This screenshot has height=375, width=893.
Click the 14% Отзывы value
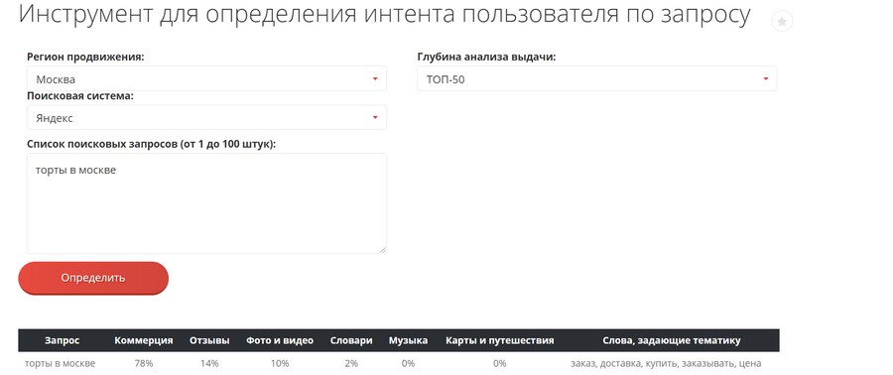pyautogui.click(x=209, y=363)
